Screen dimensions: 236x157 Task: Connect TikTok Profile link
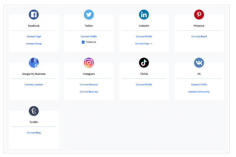coord(144,84)
